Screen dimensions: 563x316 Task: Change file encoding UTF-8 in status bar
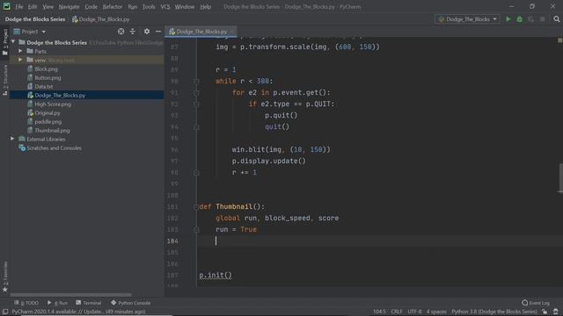[414, 312]
